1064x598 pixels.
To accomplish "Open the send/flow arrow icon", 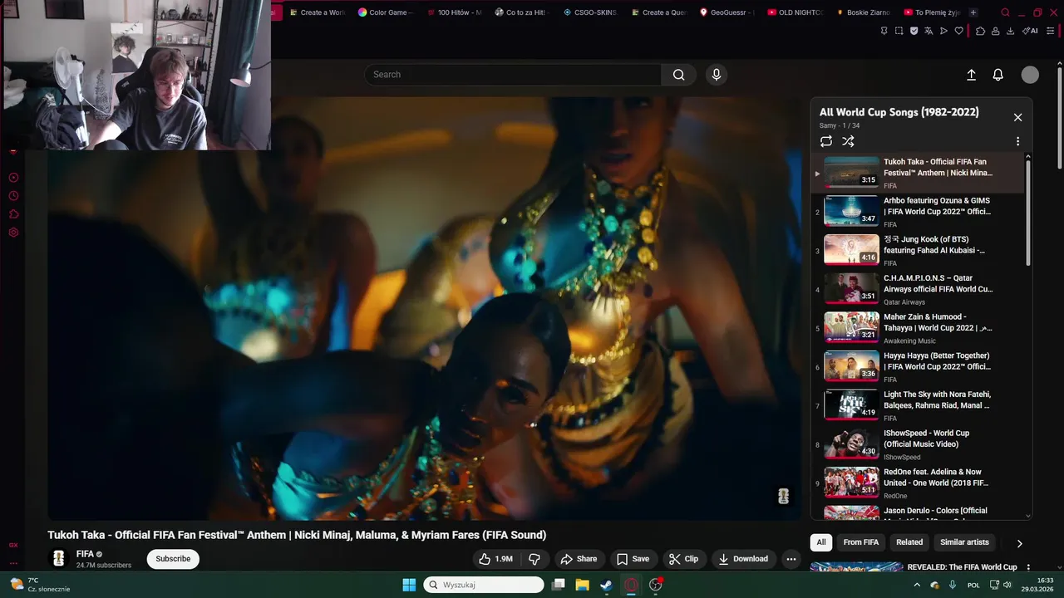I will 943,31.
